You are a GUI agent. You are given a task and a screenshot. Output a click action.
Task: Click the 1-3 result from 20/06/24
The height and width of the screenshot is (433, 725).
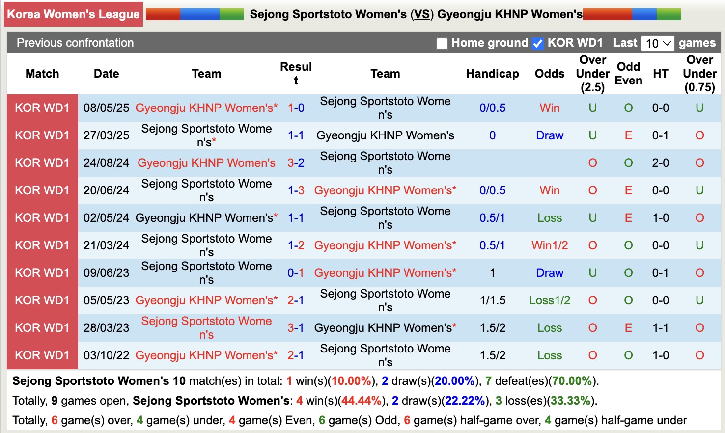click(296, 190)
